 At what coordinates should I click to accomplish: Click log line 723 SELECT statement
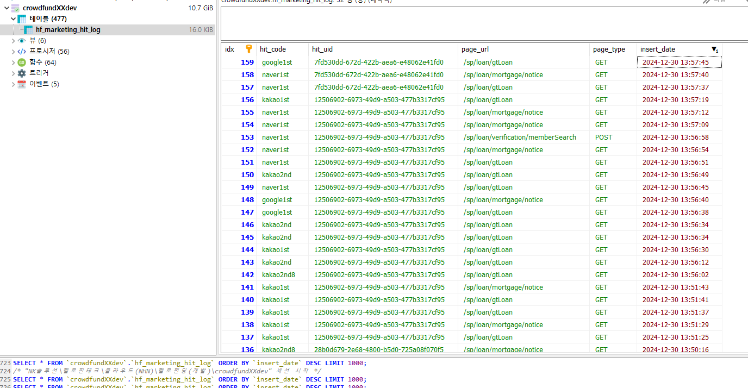tap(190, 363)
